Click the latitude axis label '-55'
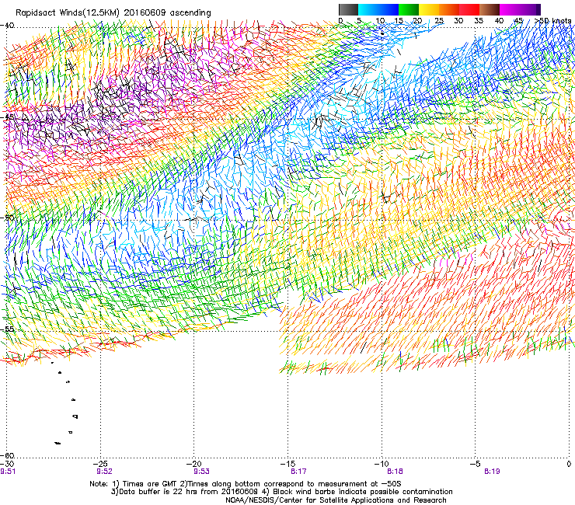575x505 pixels. point(7,329)
